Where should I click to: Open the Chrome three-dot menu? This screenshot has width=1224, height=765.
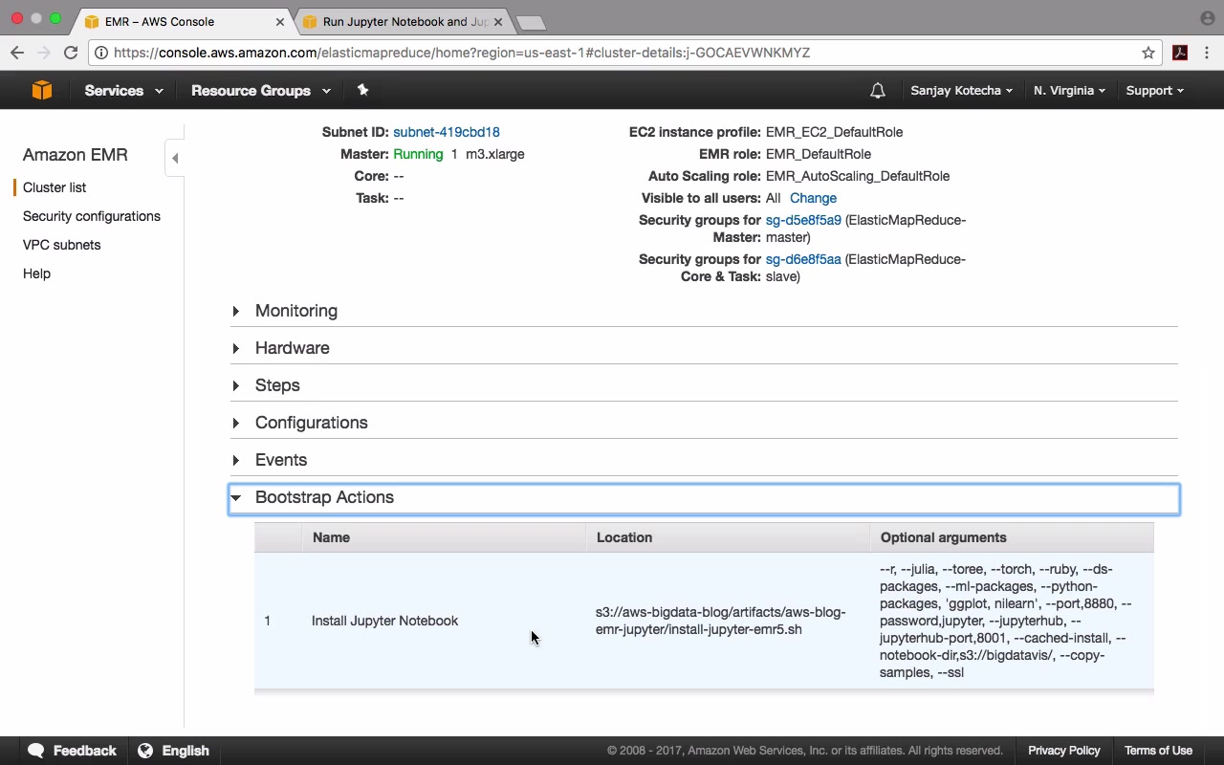(1207, 53)
